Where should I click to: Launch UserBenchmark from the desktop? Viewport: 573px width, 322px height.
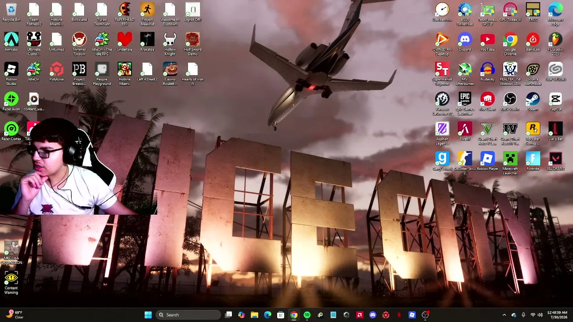coord(442,13)
